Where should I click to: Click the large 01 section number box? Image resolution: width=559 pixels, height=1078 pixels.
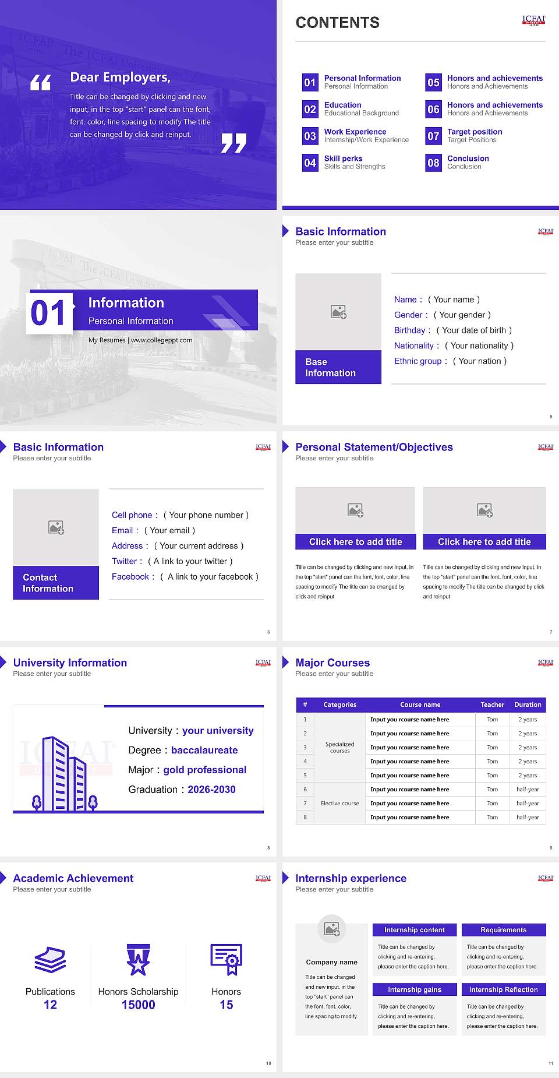[49, 313]
